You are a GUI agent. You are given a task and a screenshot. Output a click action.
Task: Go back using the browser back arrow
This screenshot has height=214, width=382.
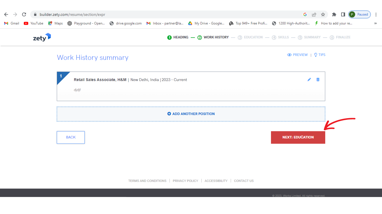point(6,14)
